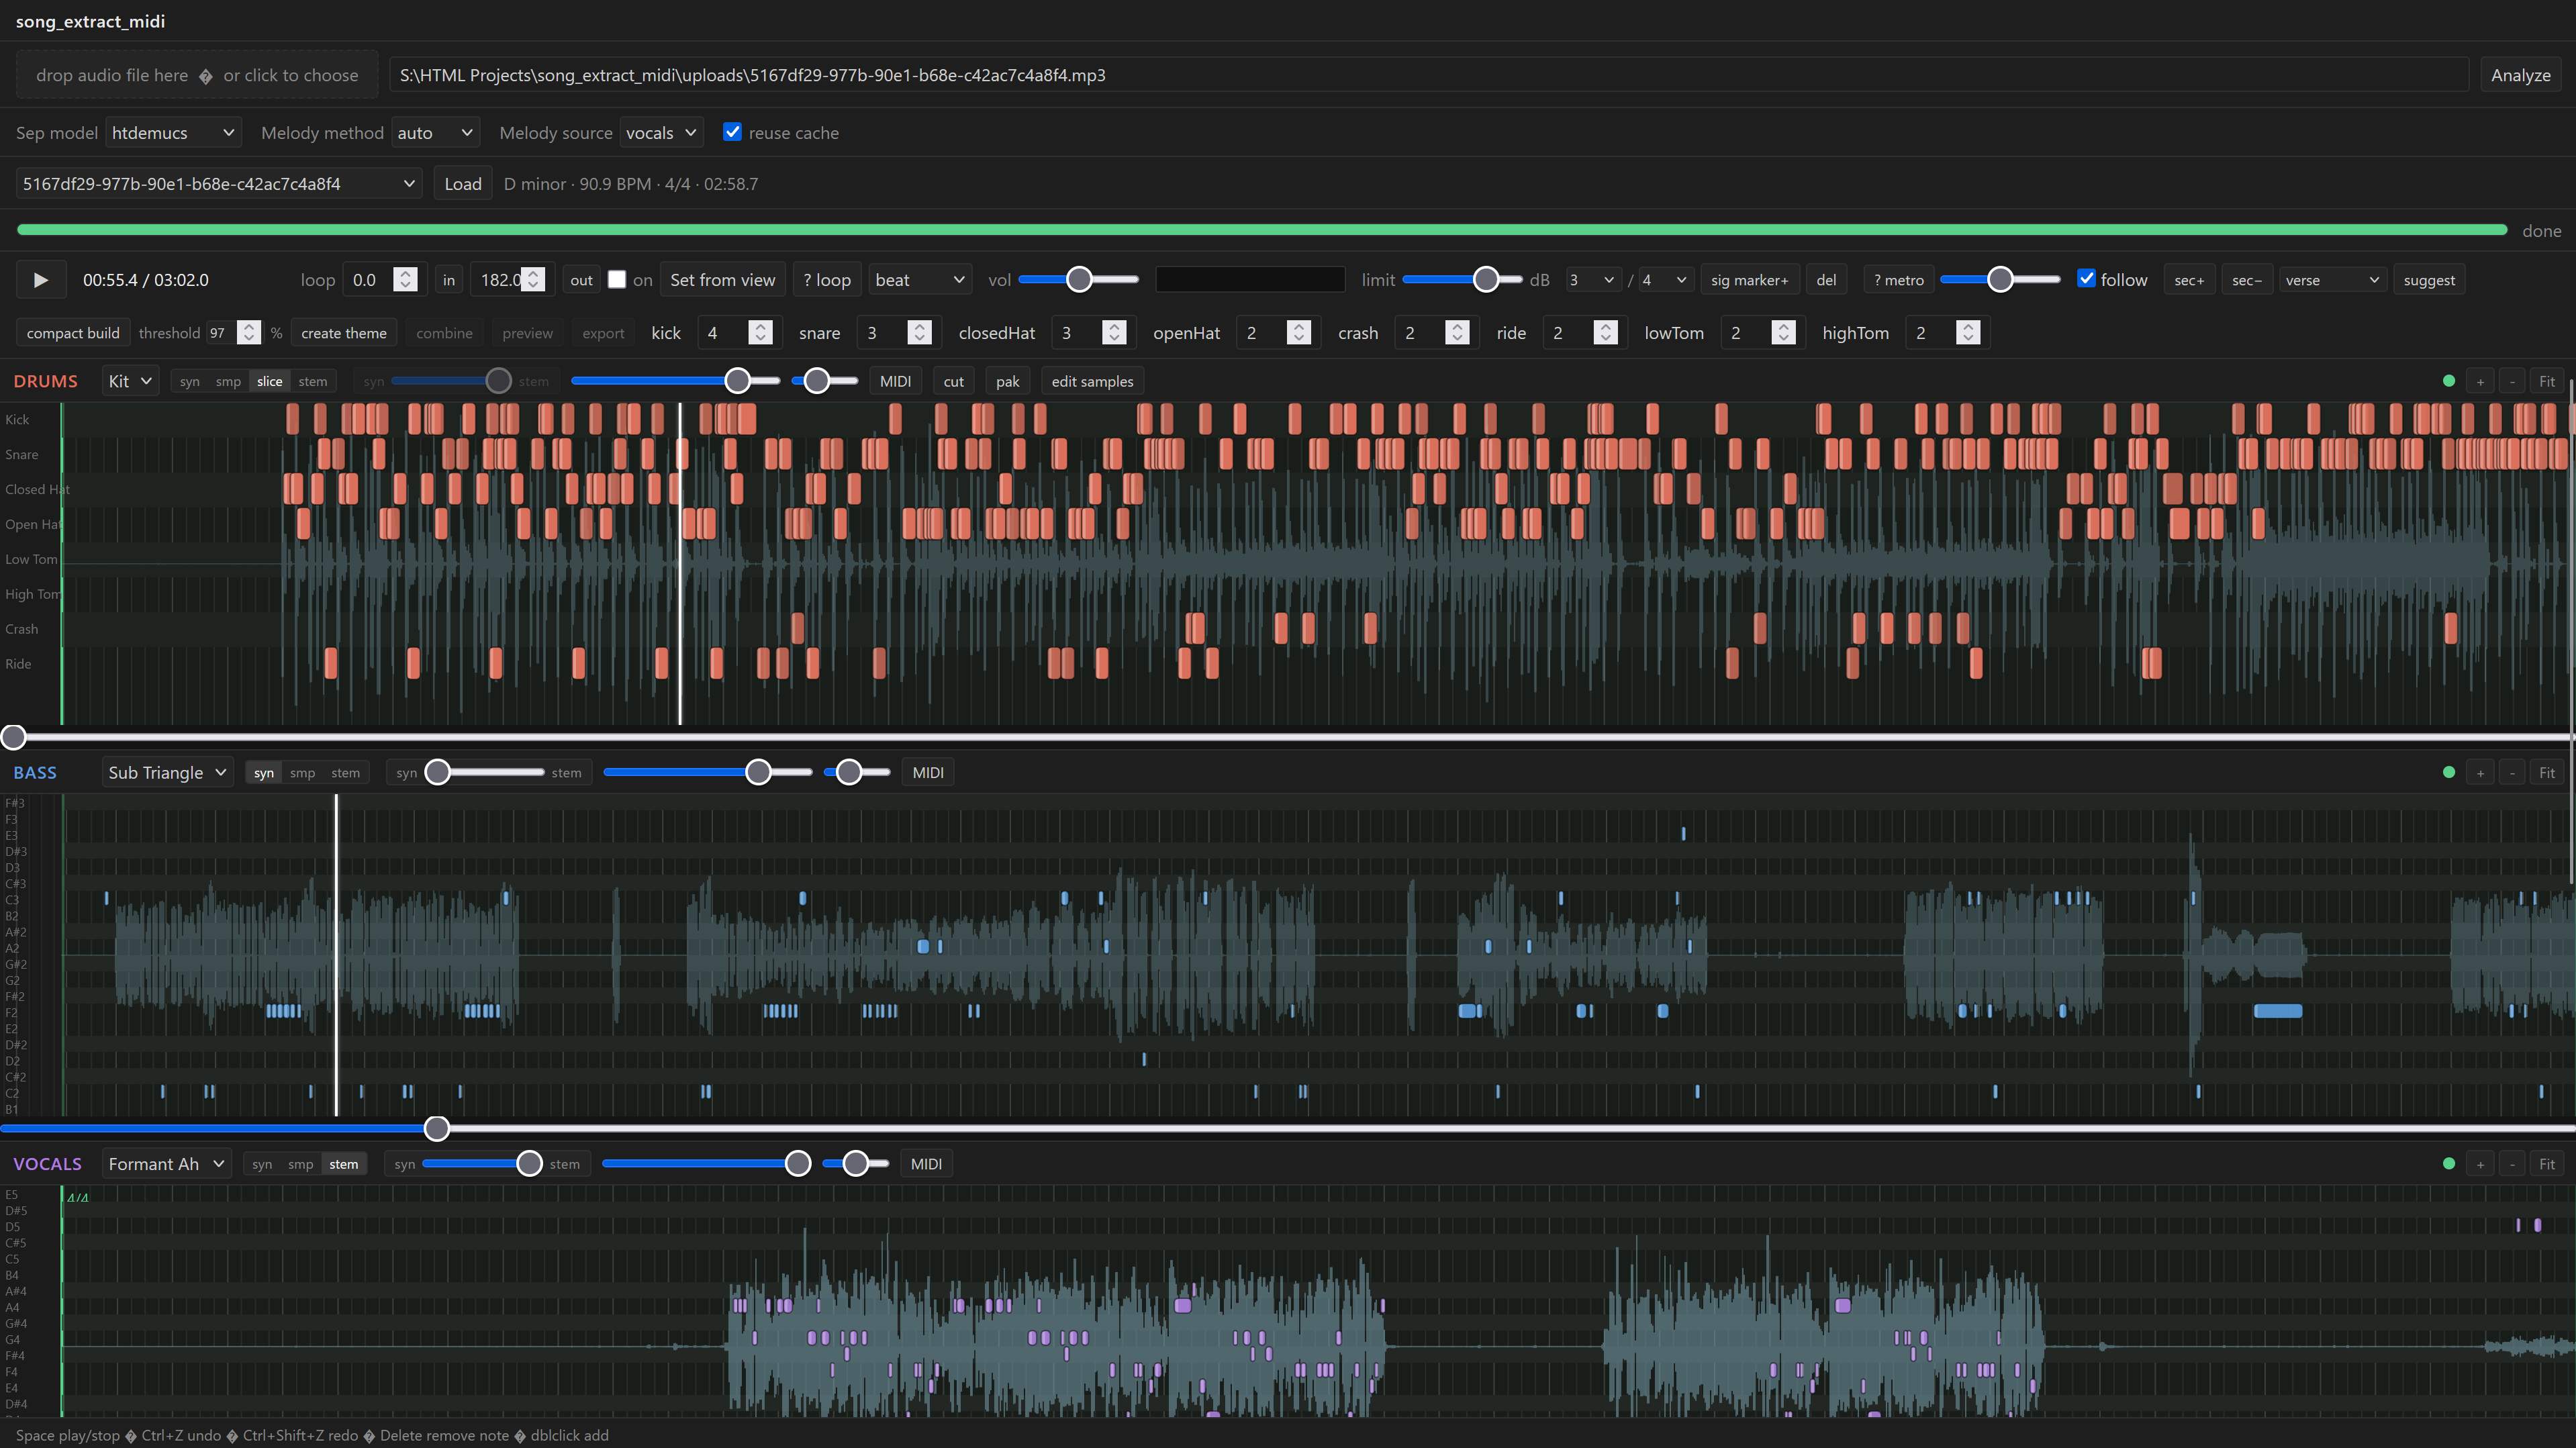Click the '? metro' button
Viewport: 2576px width, 1448px height.
click(1898, 280)
